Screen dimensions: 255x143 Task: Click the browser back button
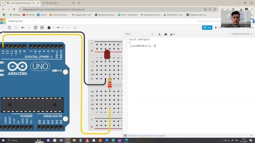(4, 10)
